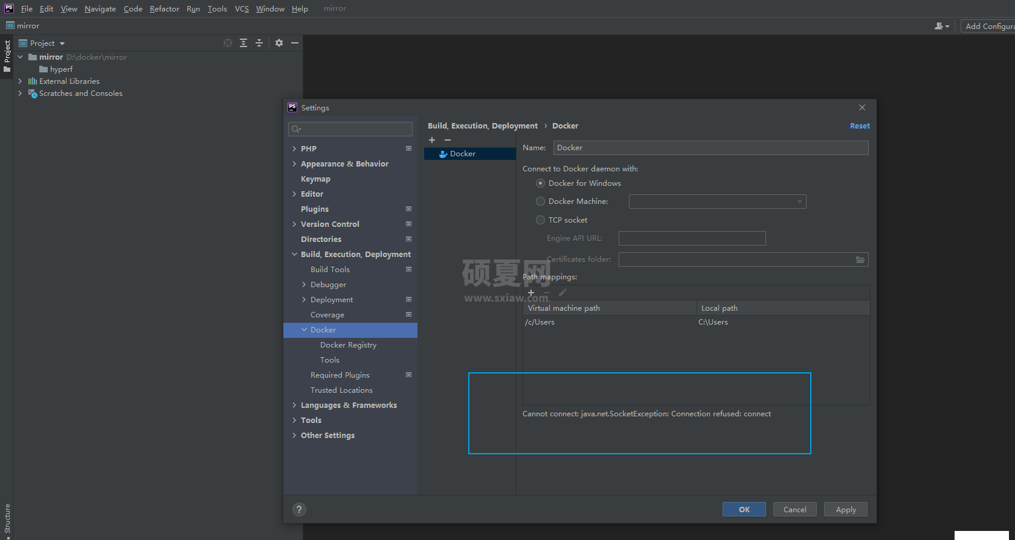Click the locate-in-project target icon
This screenshot has height=540, width=1015.
point(228,43)
